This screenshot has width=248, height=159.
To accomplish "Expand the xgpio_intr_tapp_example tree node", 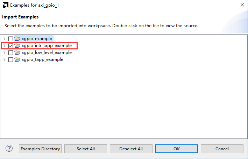I will tap(5, 46).
